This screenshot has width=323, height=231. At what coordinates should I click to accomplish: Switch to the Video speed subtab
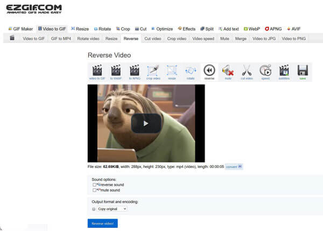[203, 39]
